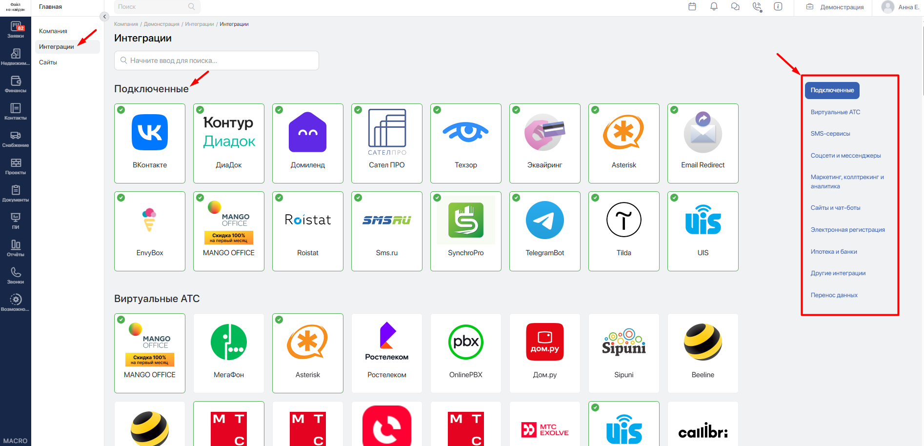This screenshot has width=924, height=446.
Task: Open the Финансы sidebar section
Action: (x=16, y=84)
